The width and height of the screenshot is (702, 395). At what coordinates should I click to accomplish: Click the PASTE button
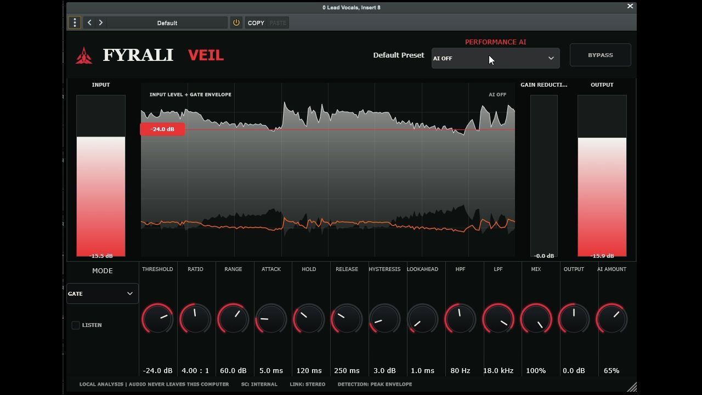(x=278, y=23)
